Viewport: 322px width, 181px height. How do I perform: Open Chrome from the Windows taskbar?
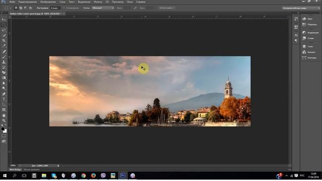(84, 175)
